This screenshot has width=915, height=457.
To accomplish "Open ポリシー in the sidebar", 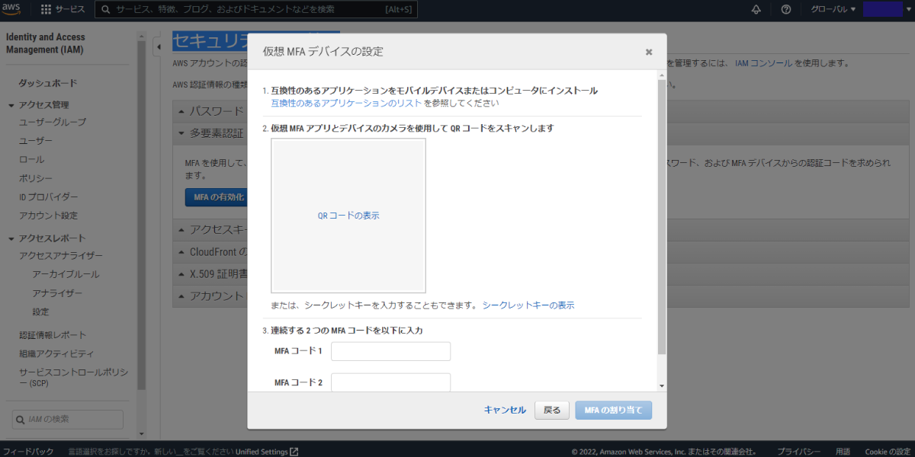I will click(36, 178).
